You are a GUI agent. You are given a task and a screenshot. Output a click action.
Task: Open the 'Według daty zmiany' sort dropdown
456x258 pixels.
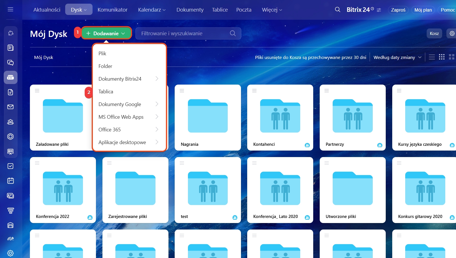[397, 58]
